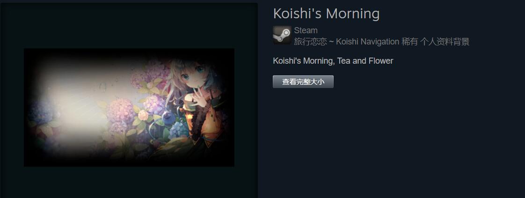Viewport: 525px width, 198px height.
Task: Click the game name 旅行恋恋 ~ Koishi Navigation
Action: coord(347,42)
